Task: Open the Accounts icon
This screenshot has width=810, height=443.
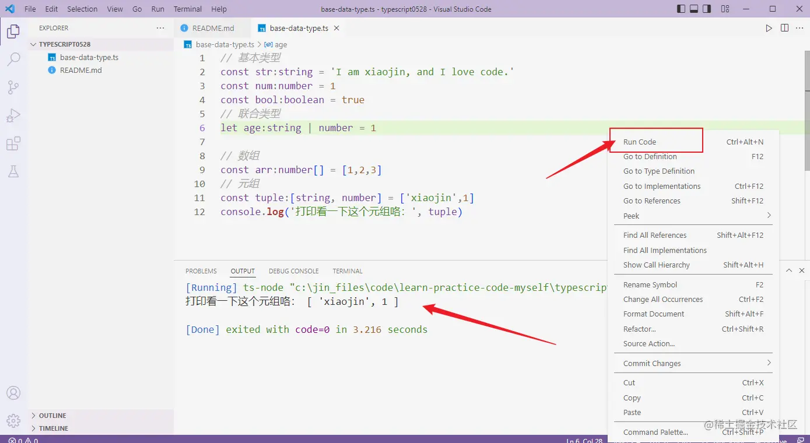Action: pyautogui.click(x=13, y=393)
